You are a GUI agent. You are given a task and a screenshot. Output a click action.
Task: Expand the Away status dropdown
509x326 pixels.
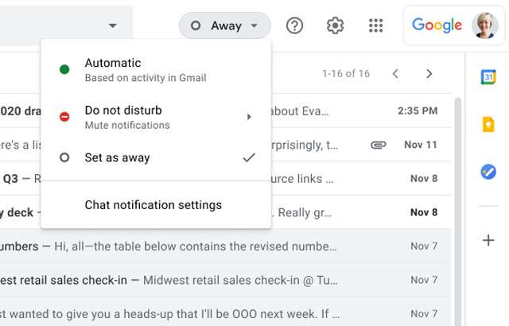[225, 25]
